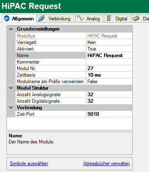Viewport: 149px width, 172px height.
Task: Click the sine wave icon on Analog tab
Action: pos(80,18)
